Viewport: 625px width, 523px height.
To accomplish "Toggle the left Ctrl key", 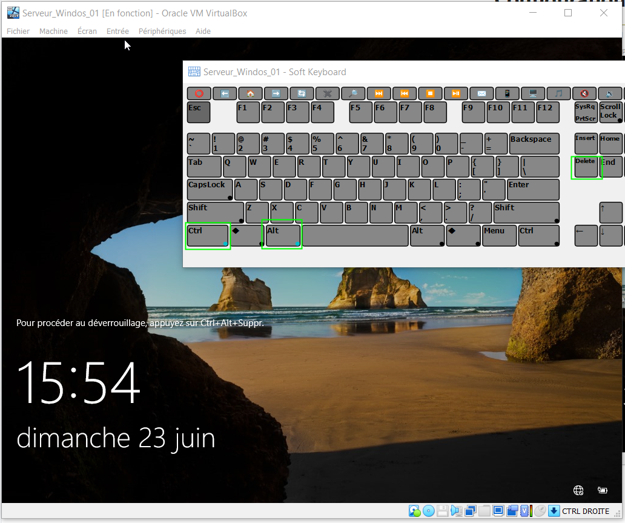I will pos(208,235).
